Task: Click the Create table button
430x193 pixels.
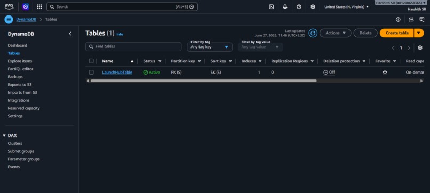Action: (x=397, y=33)
